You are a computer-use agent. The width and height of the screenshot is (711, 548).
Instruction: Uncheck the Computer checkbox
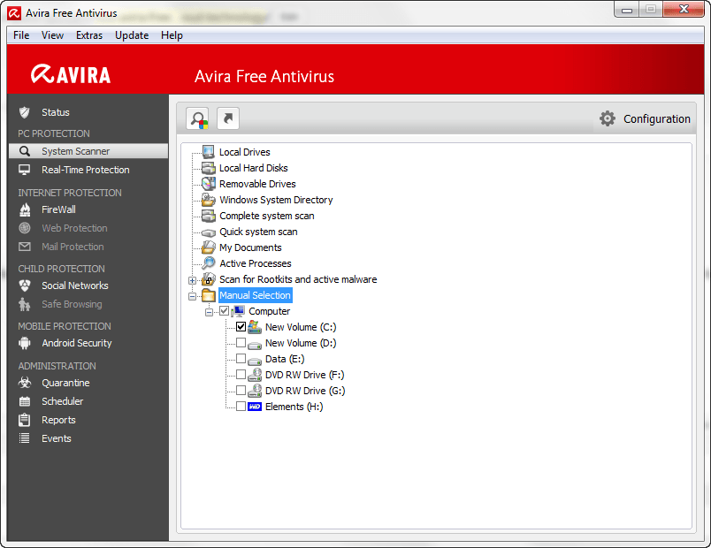point(225,311)
